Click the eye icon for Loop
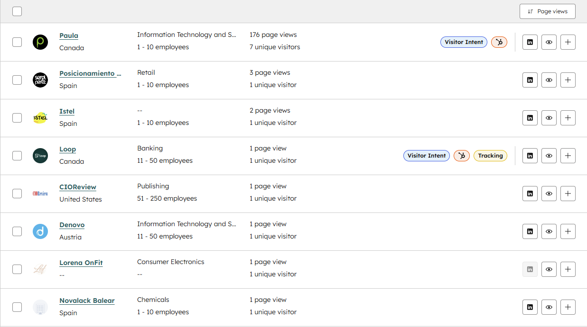Screen dimensions: 587x327 549,156
